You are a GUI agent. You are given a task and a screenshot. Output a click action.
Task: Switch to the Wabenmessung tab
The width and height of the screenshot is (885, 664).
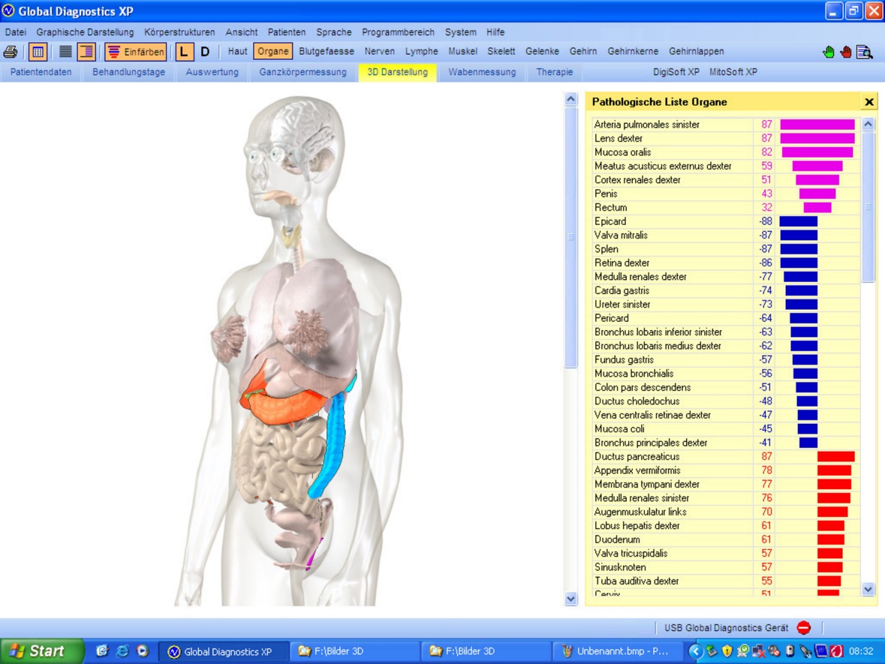coord(482,72)
